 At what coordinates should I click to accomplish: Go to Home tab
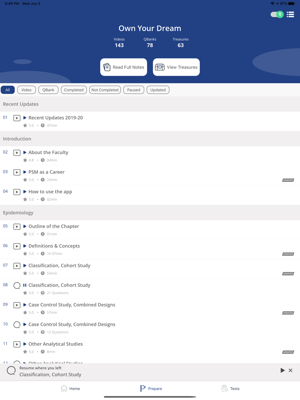(70, 389)
